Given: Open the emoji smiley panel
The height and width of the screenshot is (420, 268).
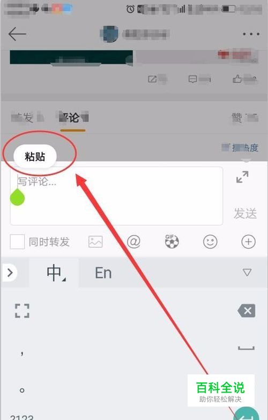Looking at the screenshot, I should pyautogui.click(x=210, y=242).
